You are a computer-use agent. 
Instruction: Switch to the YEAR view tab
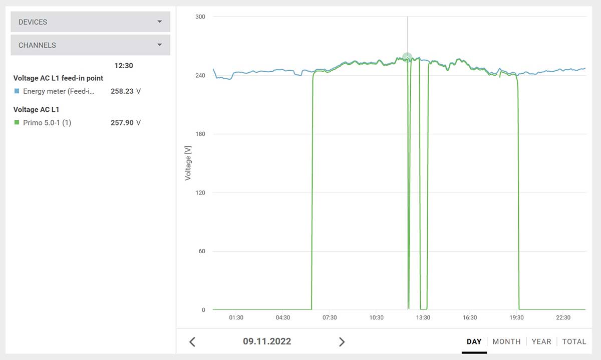pyautogui.click(x=541, y=341)
